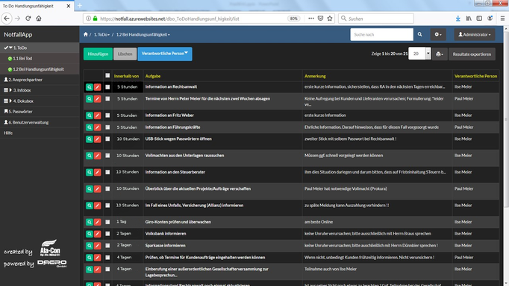View details of Vollmachten aus den Unterlagen raussuchen

(89, 156)
